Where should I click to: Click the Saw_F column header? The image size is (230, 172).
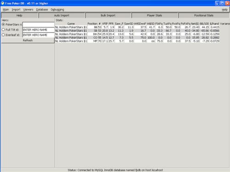(x=119, y=24)
